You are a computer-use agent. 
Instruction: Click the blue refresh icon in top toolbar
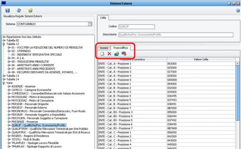coord(19,10)
